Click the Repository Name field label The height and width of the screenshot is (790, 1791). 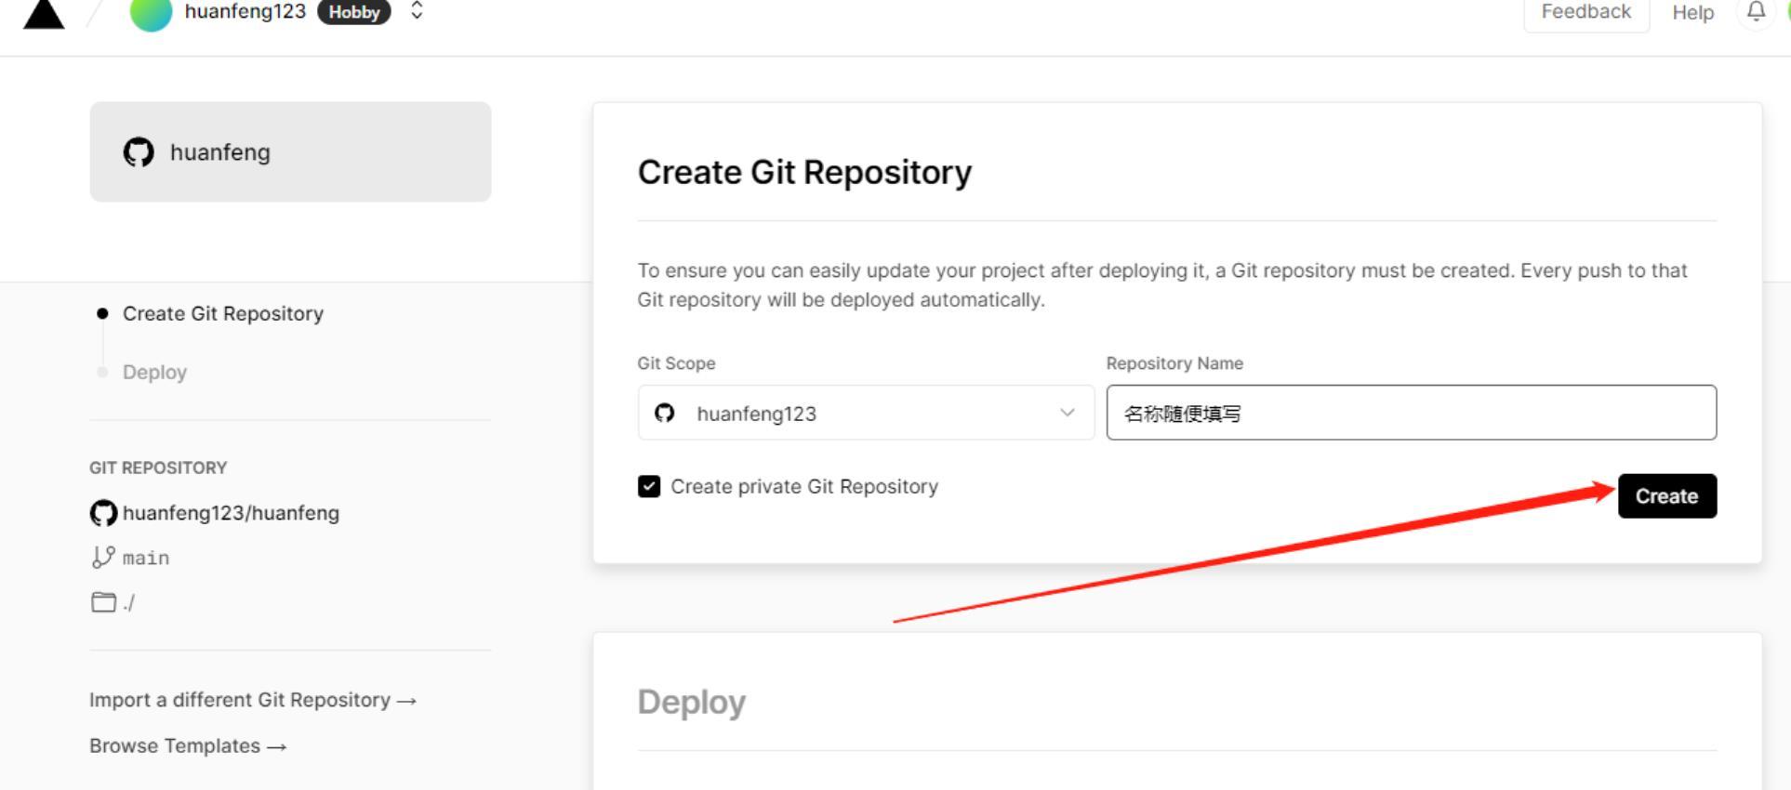click(x=1174, y=363)
